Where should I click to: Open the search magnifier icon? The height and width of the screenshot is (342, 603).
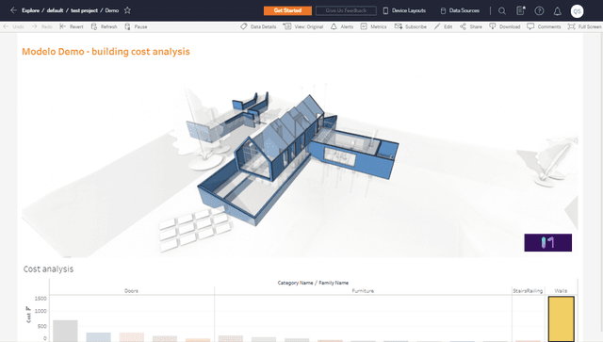pyautogui.click(x=502, y=10)
